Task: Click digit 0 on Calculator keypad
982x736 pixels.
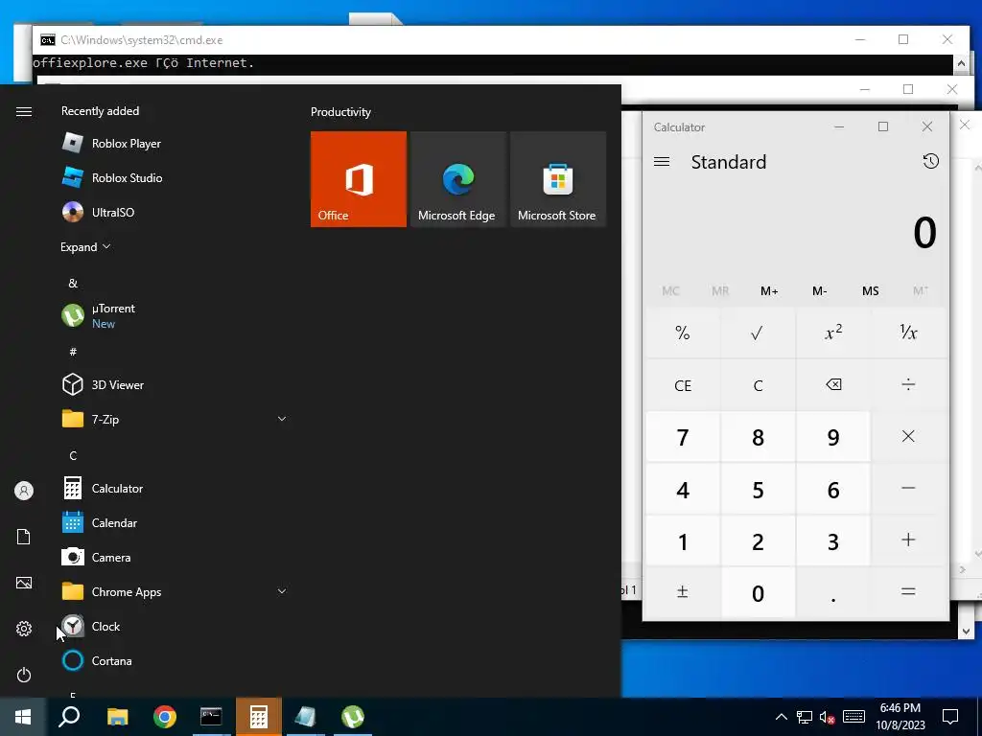Action: 758,592
